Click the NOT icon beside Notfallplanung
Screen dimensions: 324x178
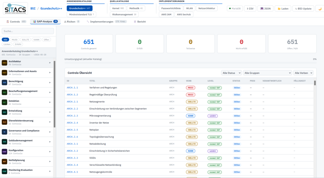pyautogui.click(x=4, y=162)
